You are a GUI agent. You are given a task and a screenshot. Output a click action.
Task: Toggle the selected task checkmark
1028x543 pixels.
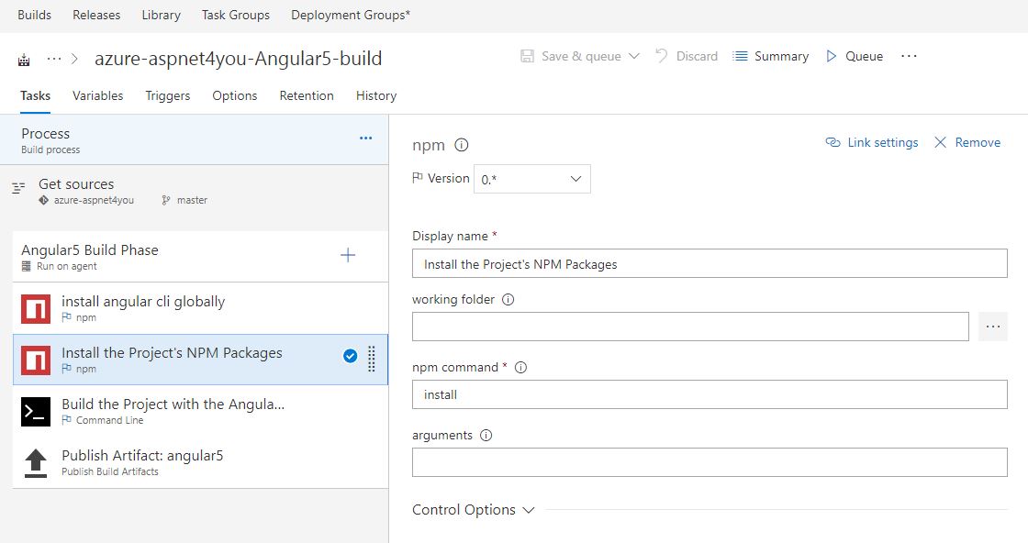click(350, 356)
